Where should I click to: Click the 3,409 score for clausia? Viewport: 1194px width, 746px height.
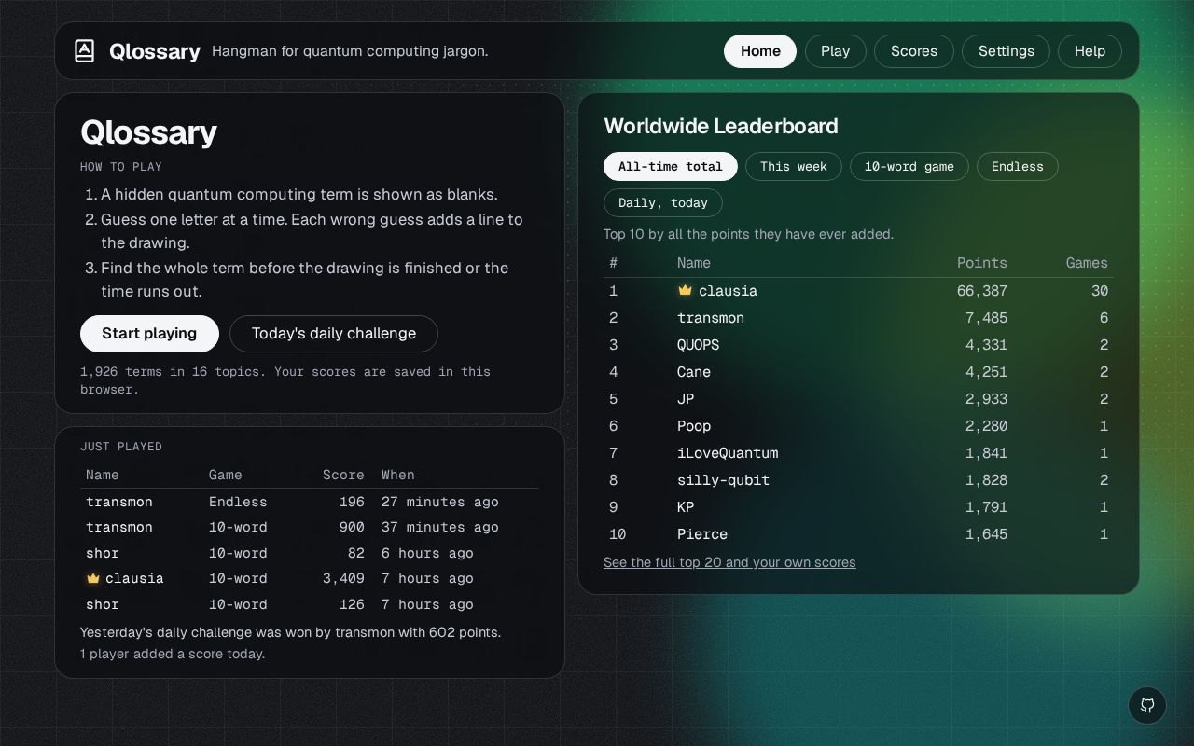click(x=343, y=578)
